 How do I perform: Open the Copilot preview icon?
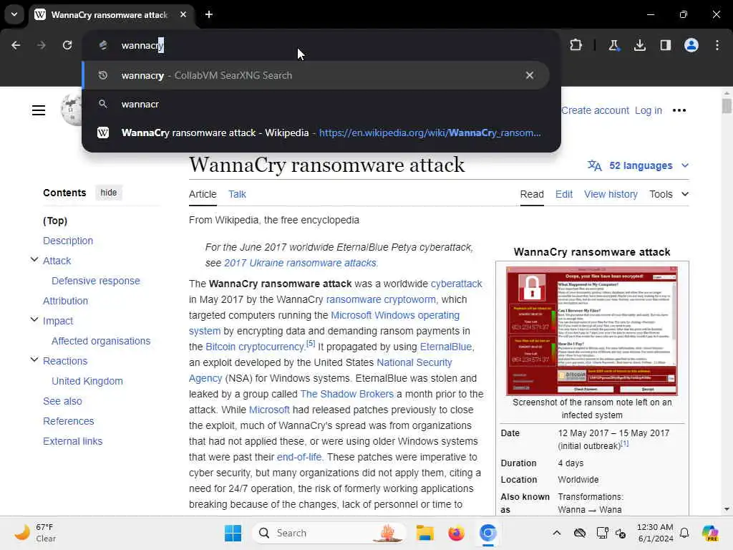point(710,533)
